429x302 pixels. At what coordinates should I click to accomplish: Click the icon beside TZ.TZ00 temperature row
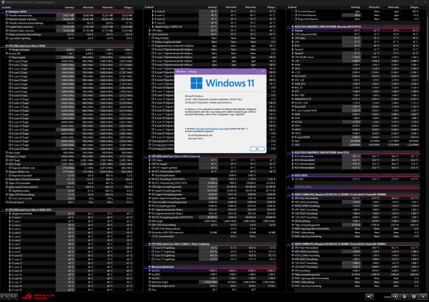(x=292, y=179)
